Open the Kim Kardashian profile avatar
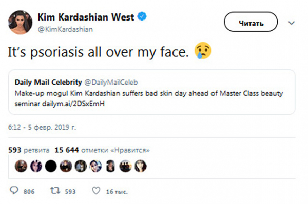The width and height of the screenshot is (308, 204). point(20,23)
